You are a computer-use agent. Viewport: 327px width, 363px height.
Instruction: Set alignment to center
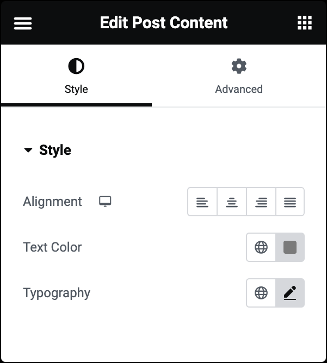click(232, 202)
